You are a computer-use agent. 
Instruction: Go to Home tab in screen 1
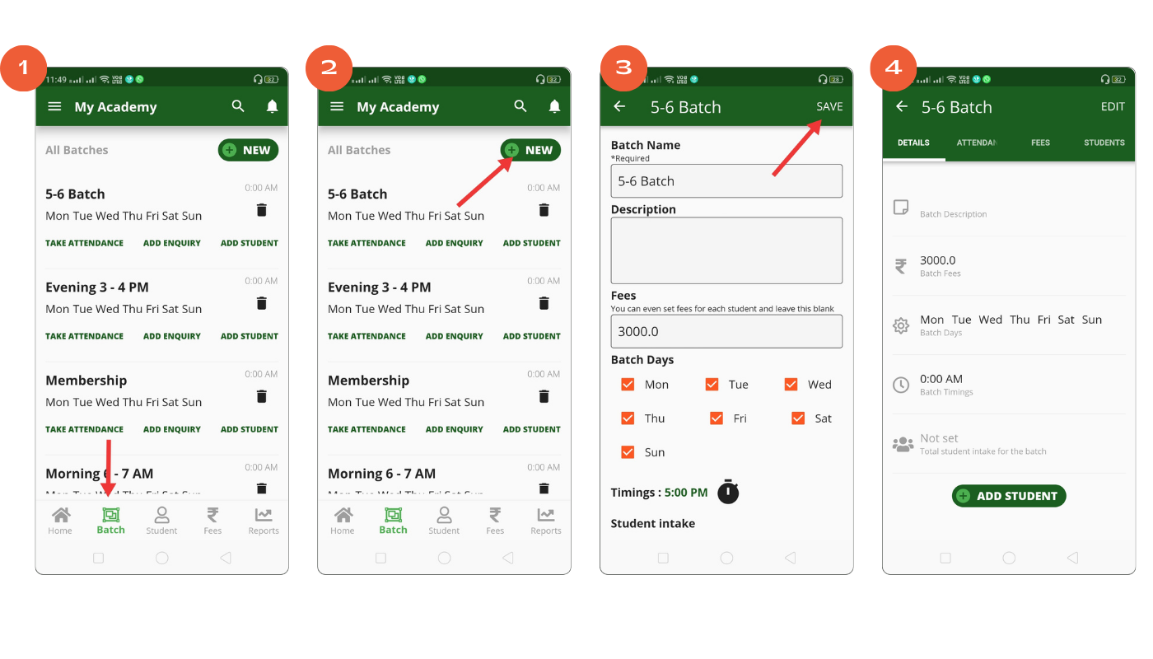point(60,521)
